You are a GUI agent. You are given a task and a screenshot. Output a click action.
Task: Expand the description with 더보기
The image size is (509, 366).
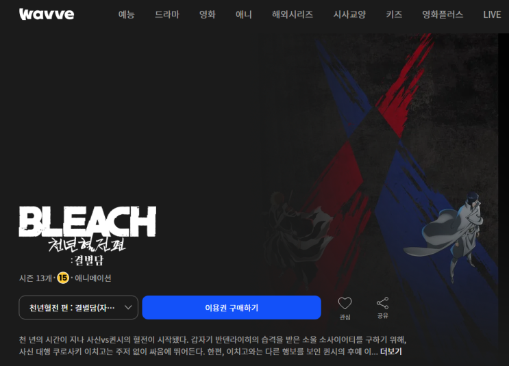tap(391, 352)
